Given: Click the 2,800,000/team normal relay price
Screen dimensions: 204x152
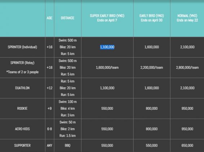Looking at the screenshot, I should click(187, 68).
